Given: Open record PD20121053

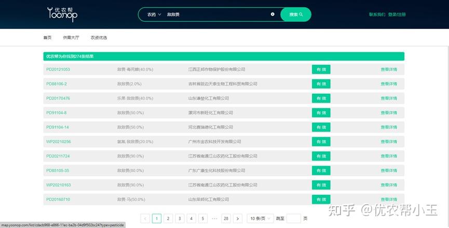Looking at the screenshot, I should click(58, 69).
